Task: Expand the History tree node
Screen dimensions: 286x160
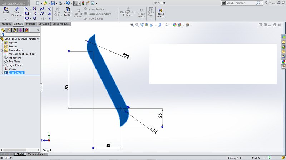Action: click(x=2, y=43)
